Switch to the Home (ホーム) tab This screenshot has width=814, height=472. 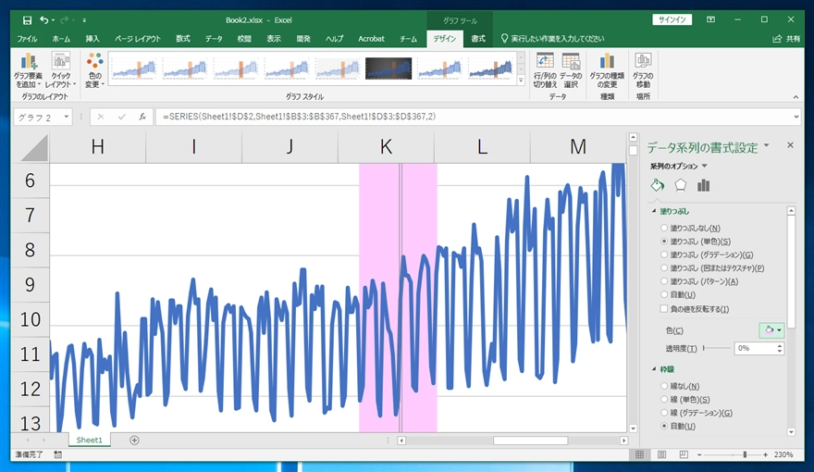click(61, 39)
